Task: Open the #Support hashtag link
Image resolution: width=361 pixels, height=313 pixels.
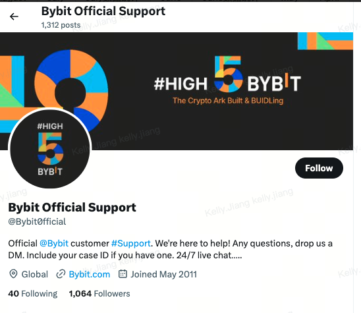Action: [131, 243]
